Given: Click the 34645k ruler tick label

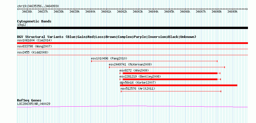Looking at the screenshot, I should click(x=169, y=11).
